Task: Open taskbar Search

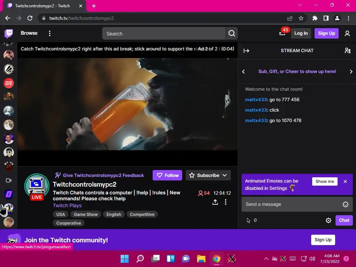Action: click(x=140, y=259)
